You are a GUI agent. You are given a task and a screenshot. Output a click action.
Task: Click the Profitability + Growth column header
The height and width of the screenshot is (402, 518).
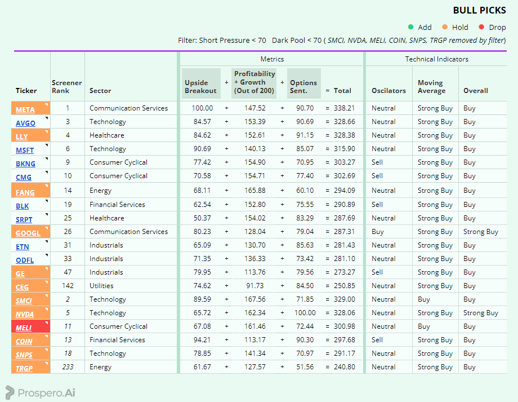coord(254,83)
